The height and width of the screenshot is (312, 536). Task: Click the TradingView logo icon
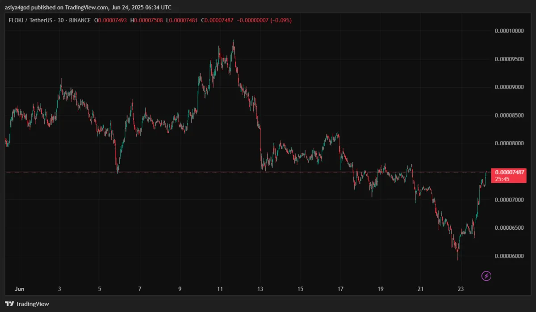pyautogui.click(x=9, y=304)
